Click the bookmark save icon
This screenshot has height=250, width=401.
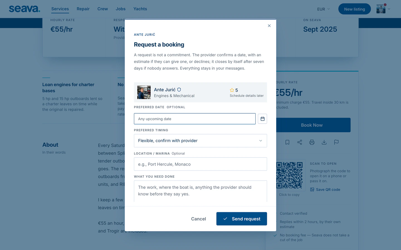coord(287,142)
